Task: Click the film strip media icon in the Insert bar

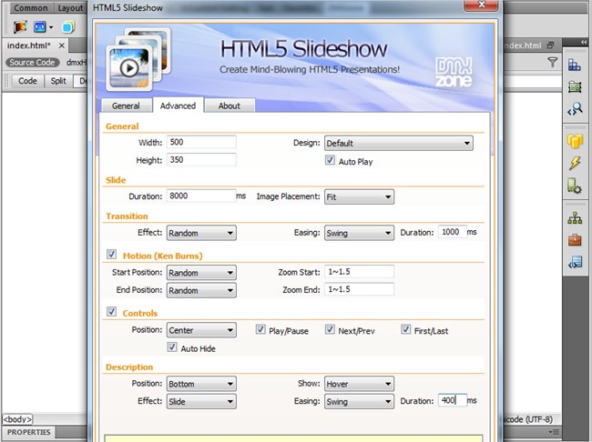Action: click(20, 27)
